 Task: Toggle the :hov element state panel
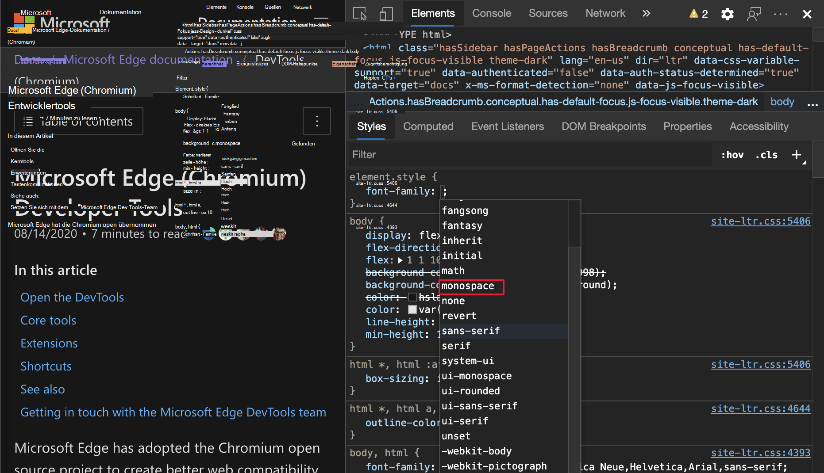coord(732,155)
